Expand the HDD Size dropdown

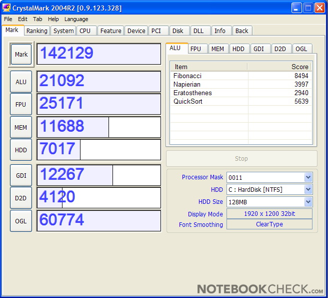point(308,202)
